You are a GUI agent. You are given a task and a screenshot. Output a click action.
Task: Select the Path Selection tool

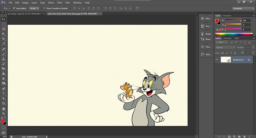tap(4, 99)
